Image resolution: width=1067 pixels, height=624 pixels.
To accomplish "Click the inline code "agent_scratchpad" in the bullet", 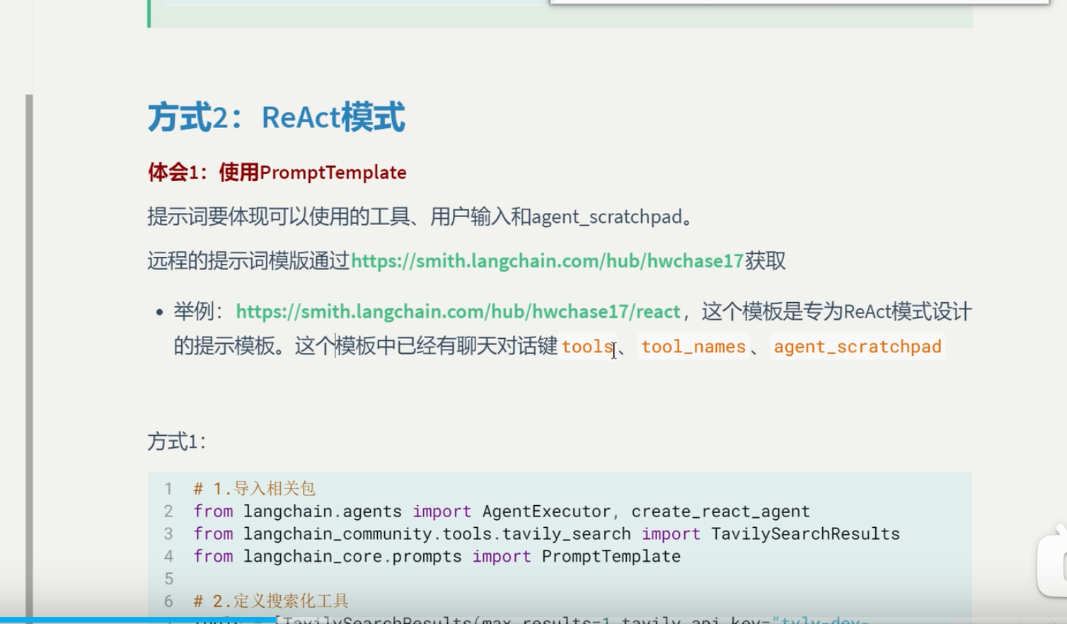I will [858, 347].
